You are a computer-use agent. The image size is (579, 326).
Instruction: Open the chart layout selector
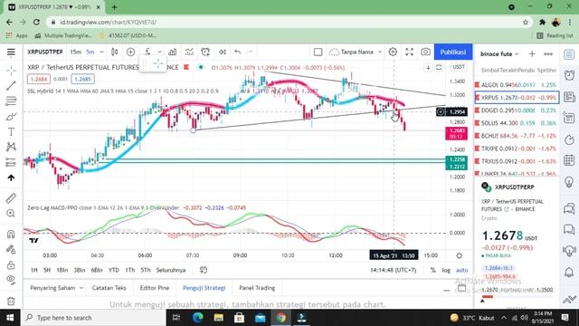(318, 53)
